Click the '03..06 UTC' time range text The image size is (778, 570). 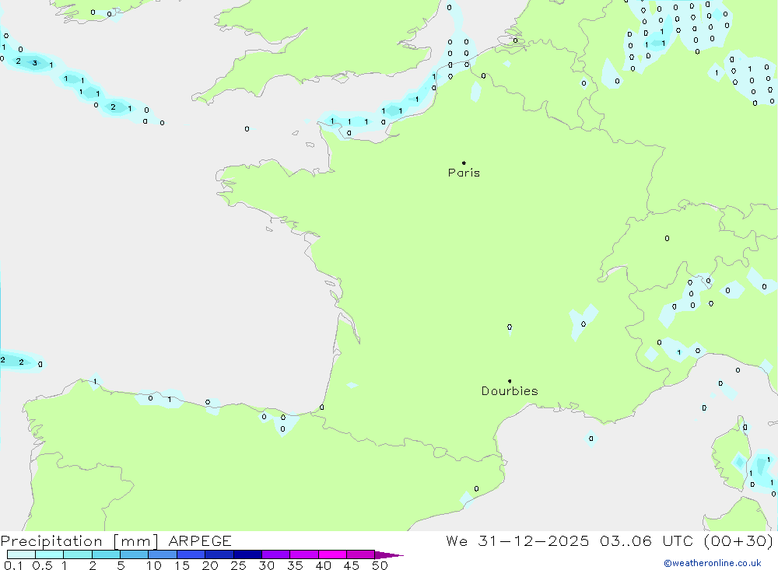pos(646,540)
